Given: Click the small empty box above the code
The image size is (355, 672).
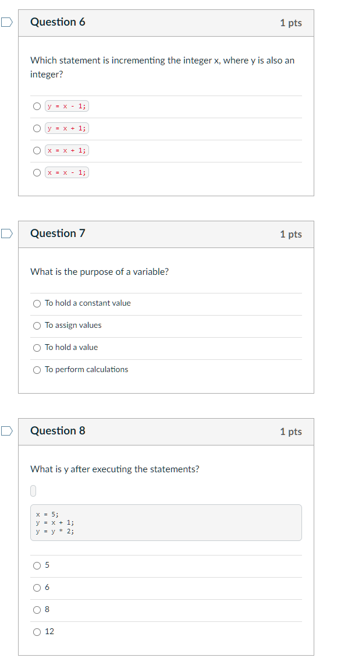Looking at the screenshot, I should (33, 490).
